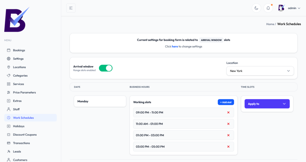The height and width of the screenshot is (162, 306).
Task: Click the B logo in sidebar
Action: (16, 20)
